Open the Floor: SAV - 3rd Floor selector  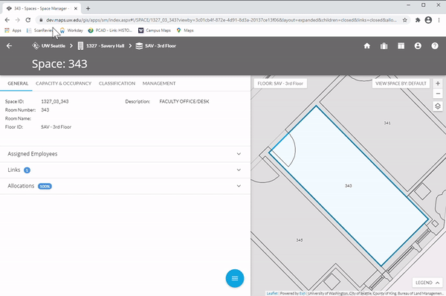(x=280, y=83)
